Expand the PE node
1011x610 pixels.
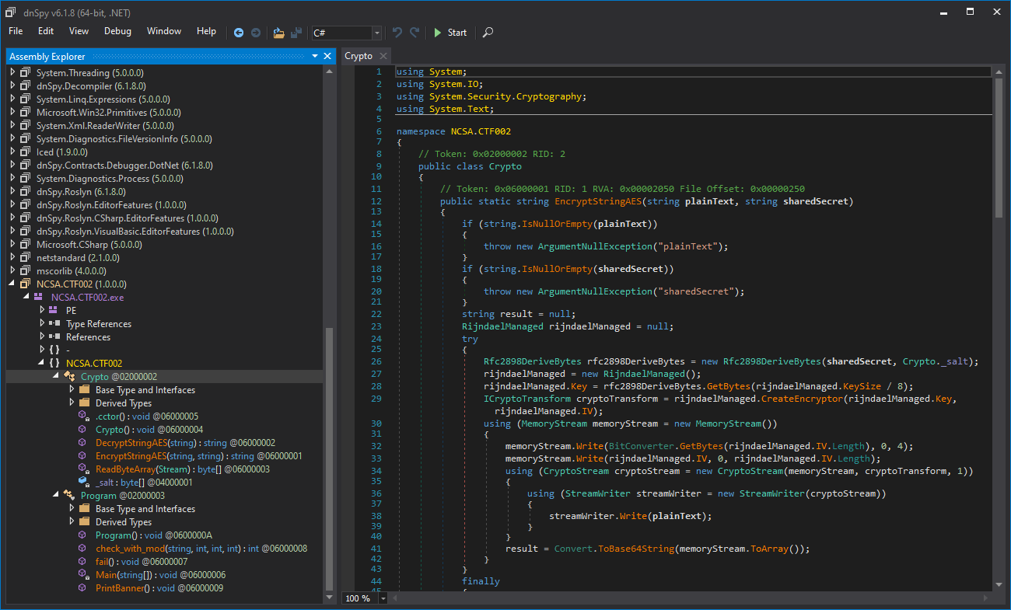tap(42, 310)
